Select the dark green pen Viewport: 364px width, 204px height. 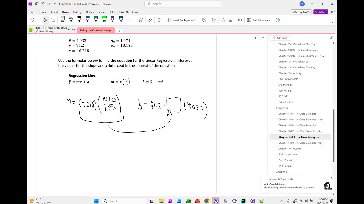[96, 20]
